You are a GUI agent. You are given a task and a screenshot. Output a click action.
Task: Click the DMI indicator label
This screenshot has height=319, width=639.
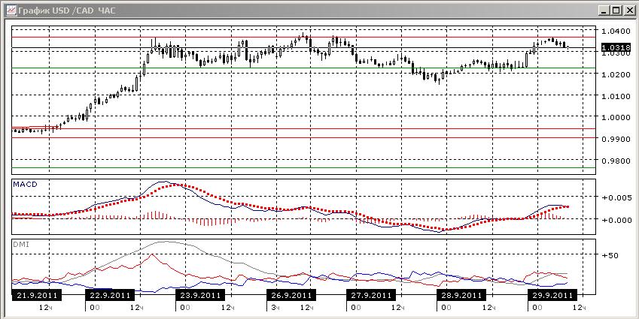click(21, 245)
